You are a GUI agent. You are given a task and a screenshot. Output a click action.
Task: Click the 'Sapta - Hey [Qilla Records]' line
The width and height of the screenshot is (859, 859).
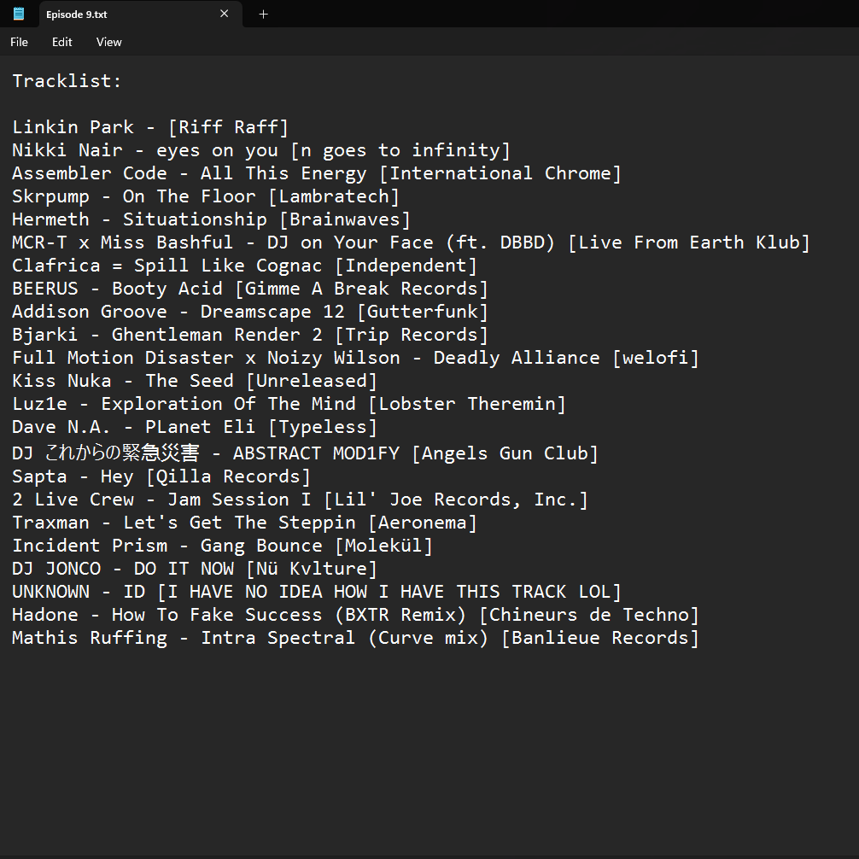pyautogui.click(x=161, y=476)
